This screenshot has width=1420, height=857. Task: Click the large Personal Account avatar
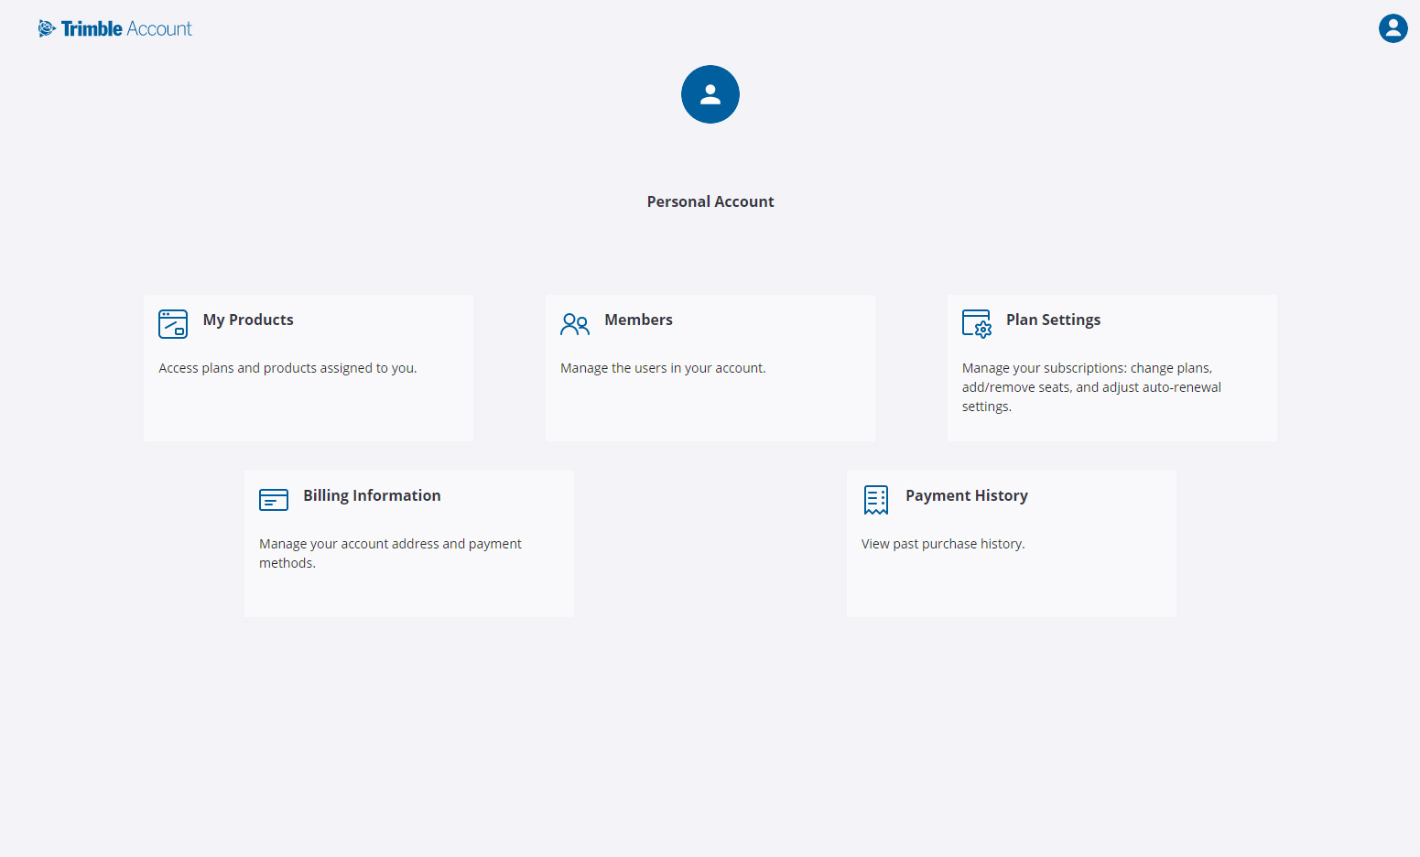[x=710, y=94]
